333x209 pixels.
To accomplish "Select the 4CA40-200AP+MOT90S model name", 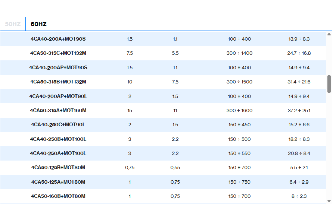I will (x=58, y=67).
